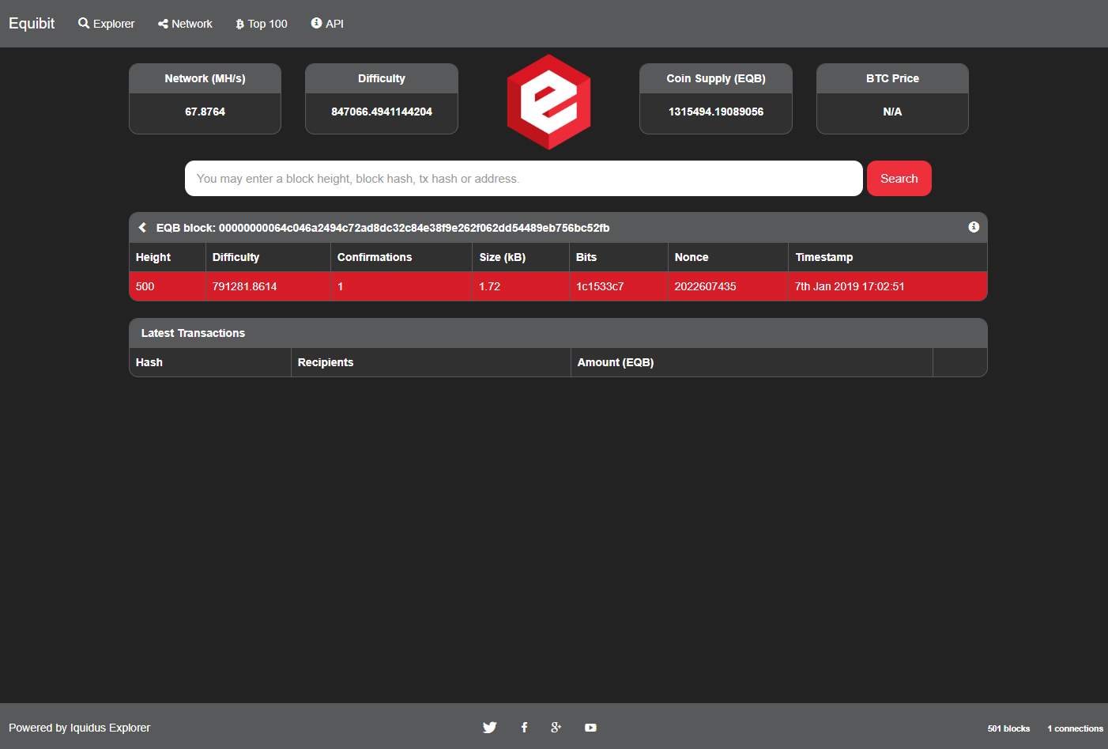1108x749 pixels.
Task: Focus the block or address search field
Action: pos(523,179)
